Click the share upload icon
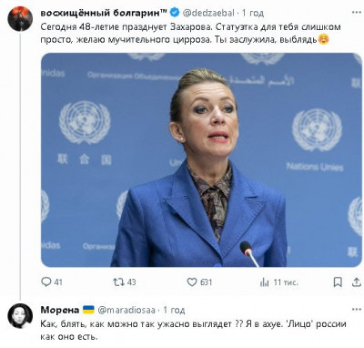This screenshot has height=348, width=364. point(356,282)
